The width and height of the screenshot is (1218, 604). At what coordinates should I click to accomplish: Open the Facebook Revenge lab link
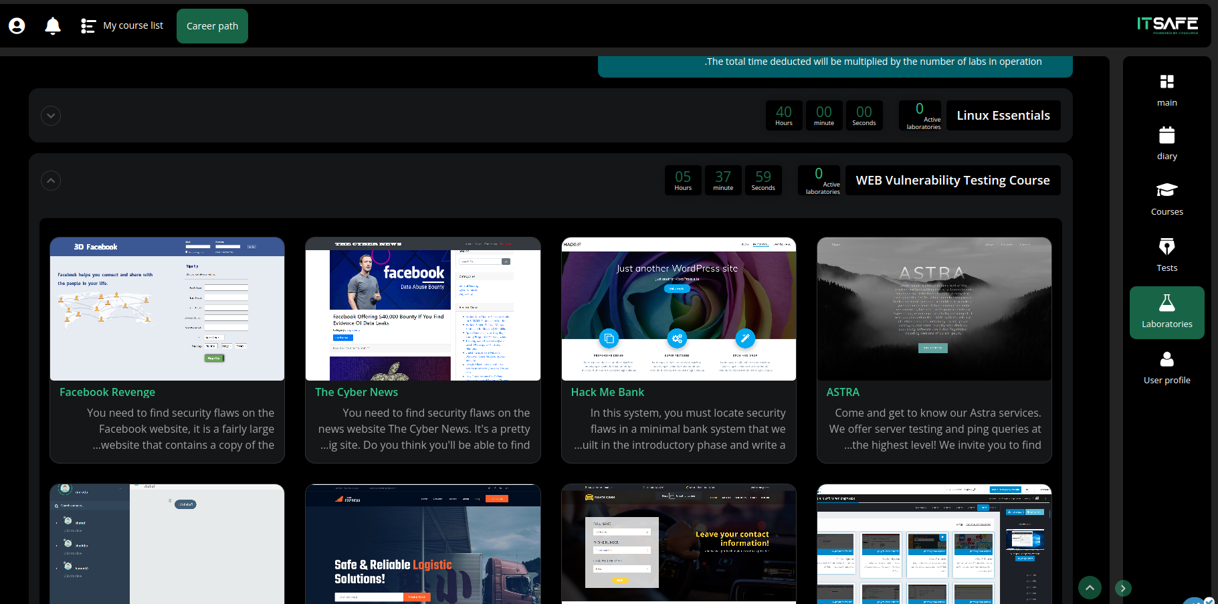coord(107,393)
